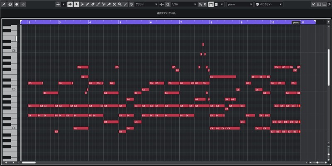The height and width of the screenshot is (166, 332).
Task: Click the stacked-layers icon next to Part Borders
Action: pyautogui.click(x=216, y=4)
